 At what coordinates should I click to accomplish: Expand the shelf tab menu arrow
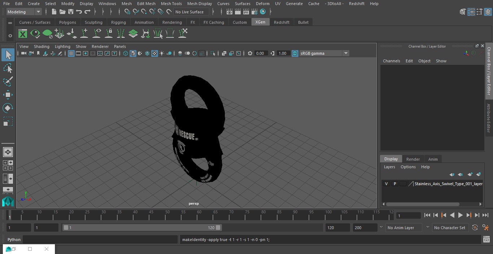point(10,22)
